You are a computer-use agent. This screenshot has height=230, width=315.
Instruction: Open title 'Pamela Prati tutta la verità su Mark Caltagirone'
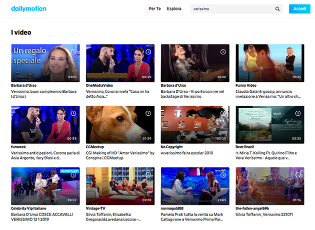pos(192,217)
